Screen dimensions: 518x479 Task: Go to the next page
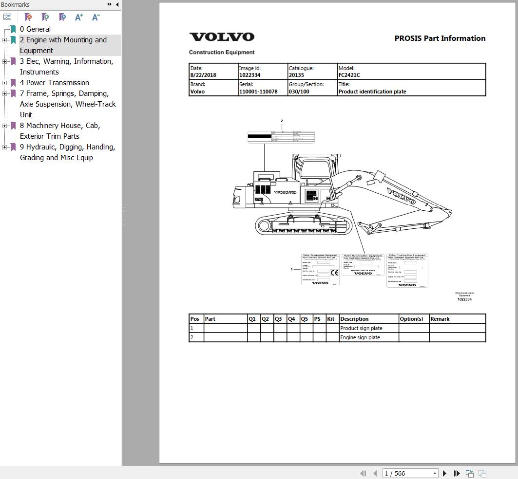click(444, 473)
